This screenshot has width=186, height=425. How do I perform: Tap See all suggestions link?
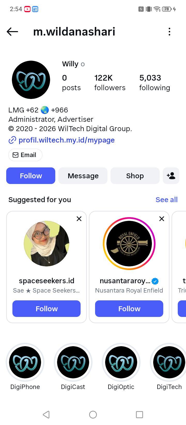pos(167,200)
